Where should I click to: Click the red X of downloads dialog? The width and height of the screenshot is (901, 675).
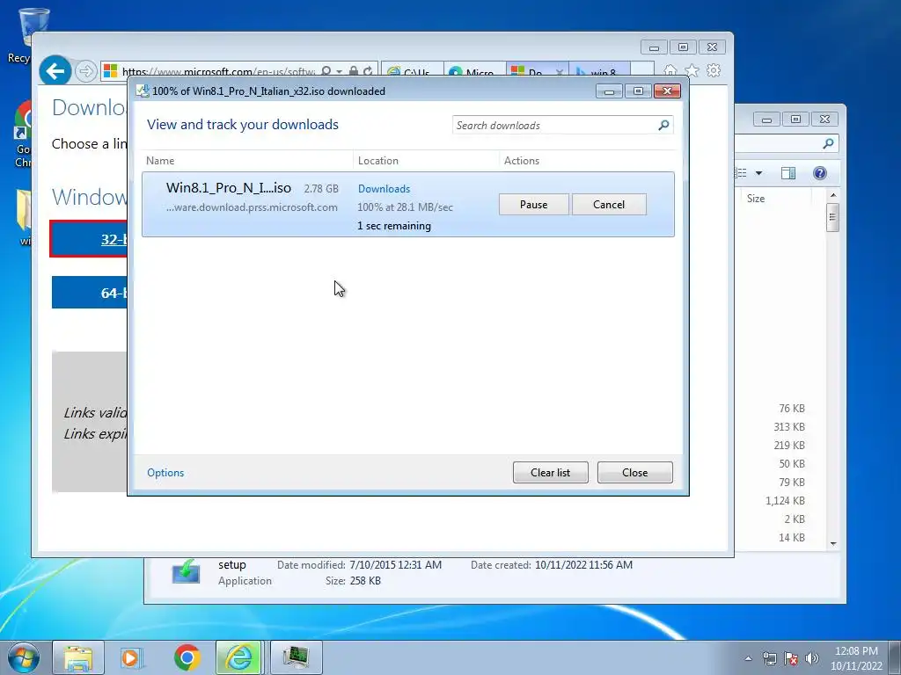click(x=667, y=91)
